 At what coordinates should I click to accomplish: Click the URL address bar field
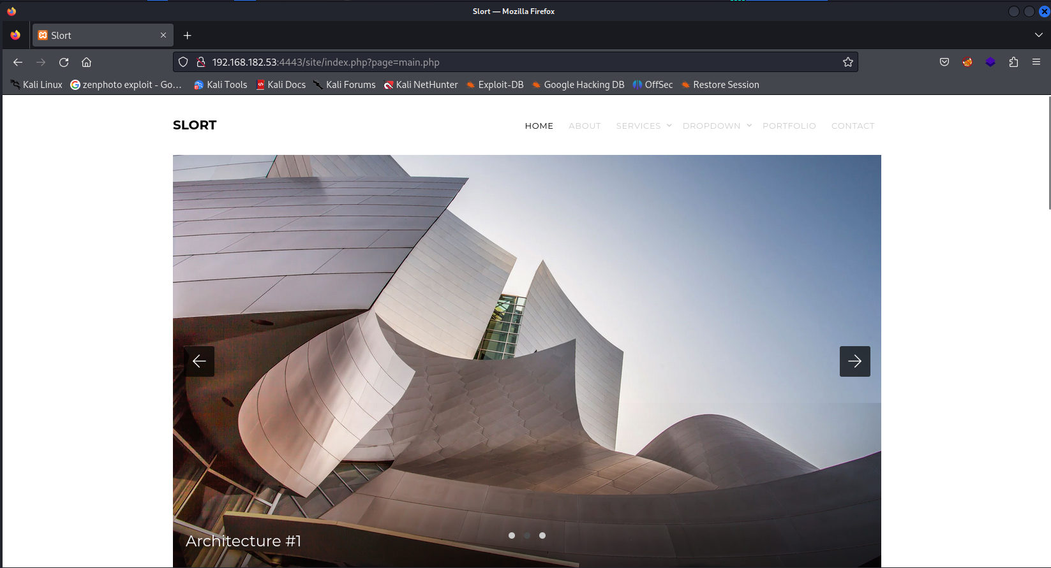tap(511, 62)
